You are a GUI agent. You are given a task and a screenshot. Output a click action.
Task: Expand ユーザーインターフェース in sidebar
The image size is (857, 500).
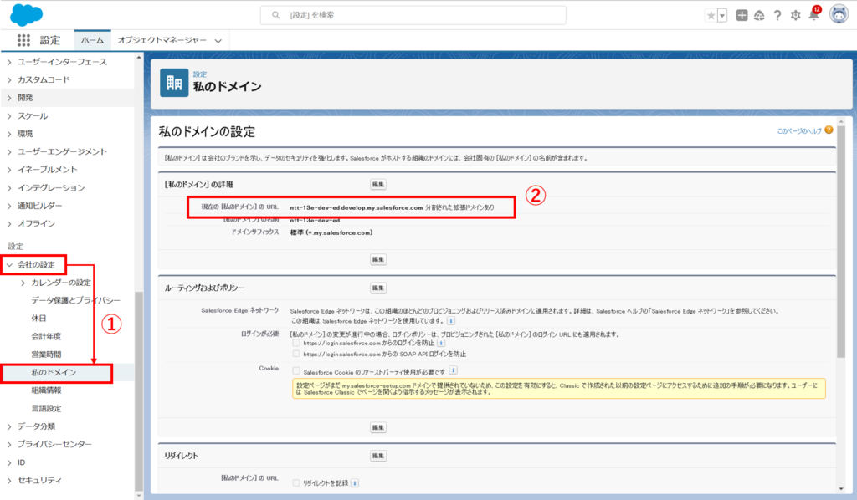(9, 62)
